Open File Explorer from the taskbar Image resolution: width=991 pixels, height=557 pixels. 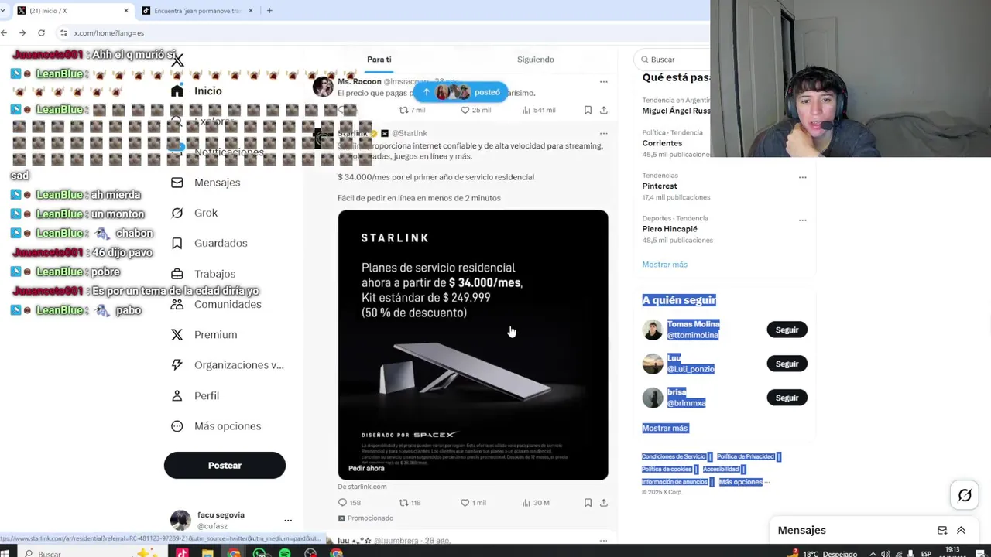[207, 553]
